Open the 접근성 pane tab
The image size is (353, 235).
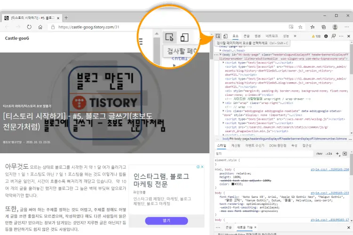tap(306, 146)
